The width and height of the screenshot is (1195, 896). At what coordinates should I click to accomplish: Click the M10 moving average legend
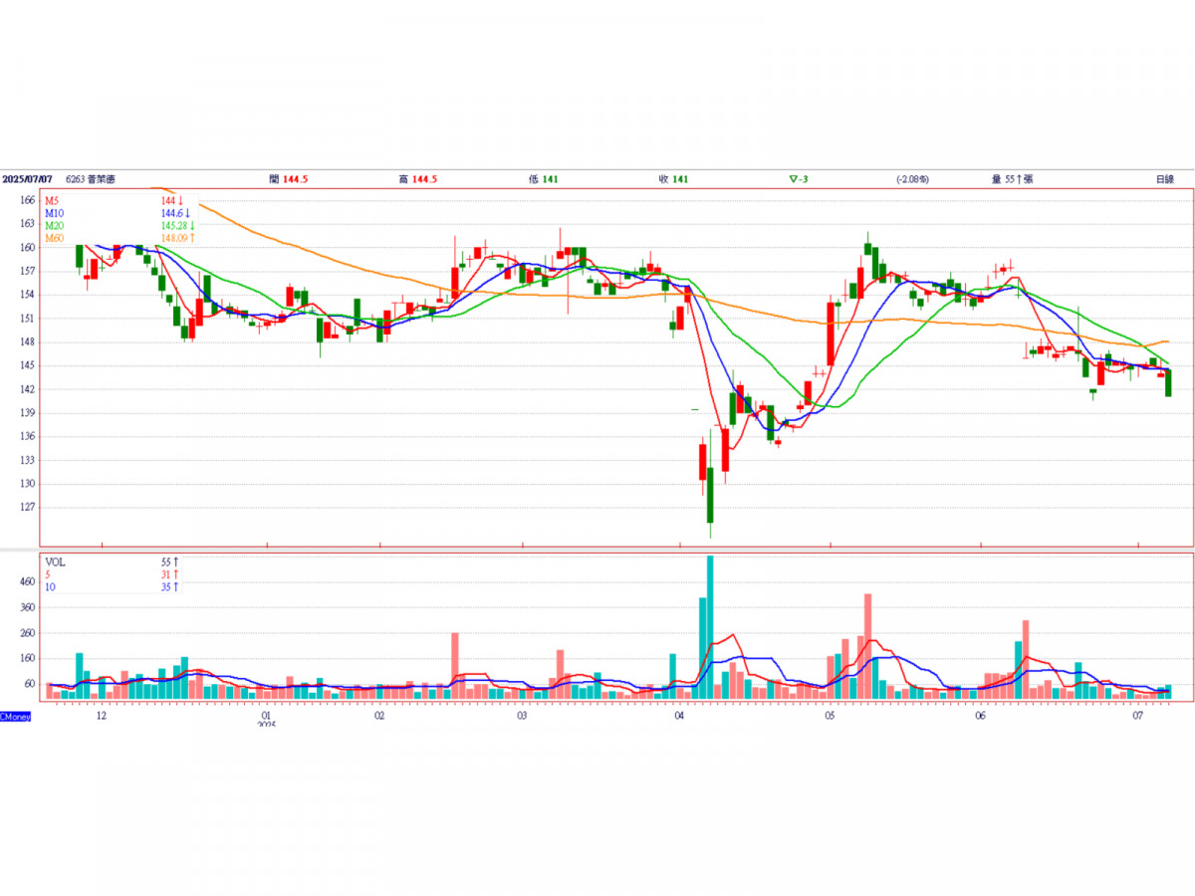click(55, 213)
